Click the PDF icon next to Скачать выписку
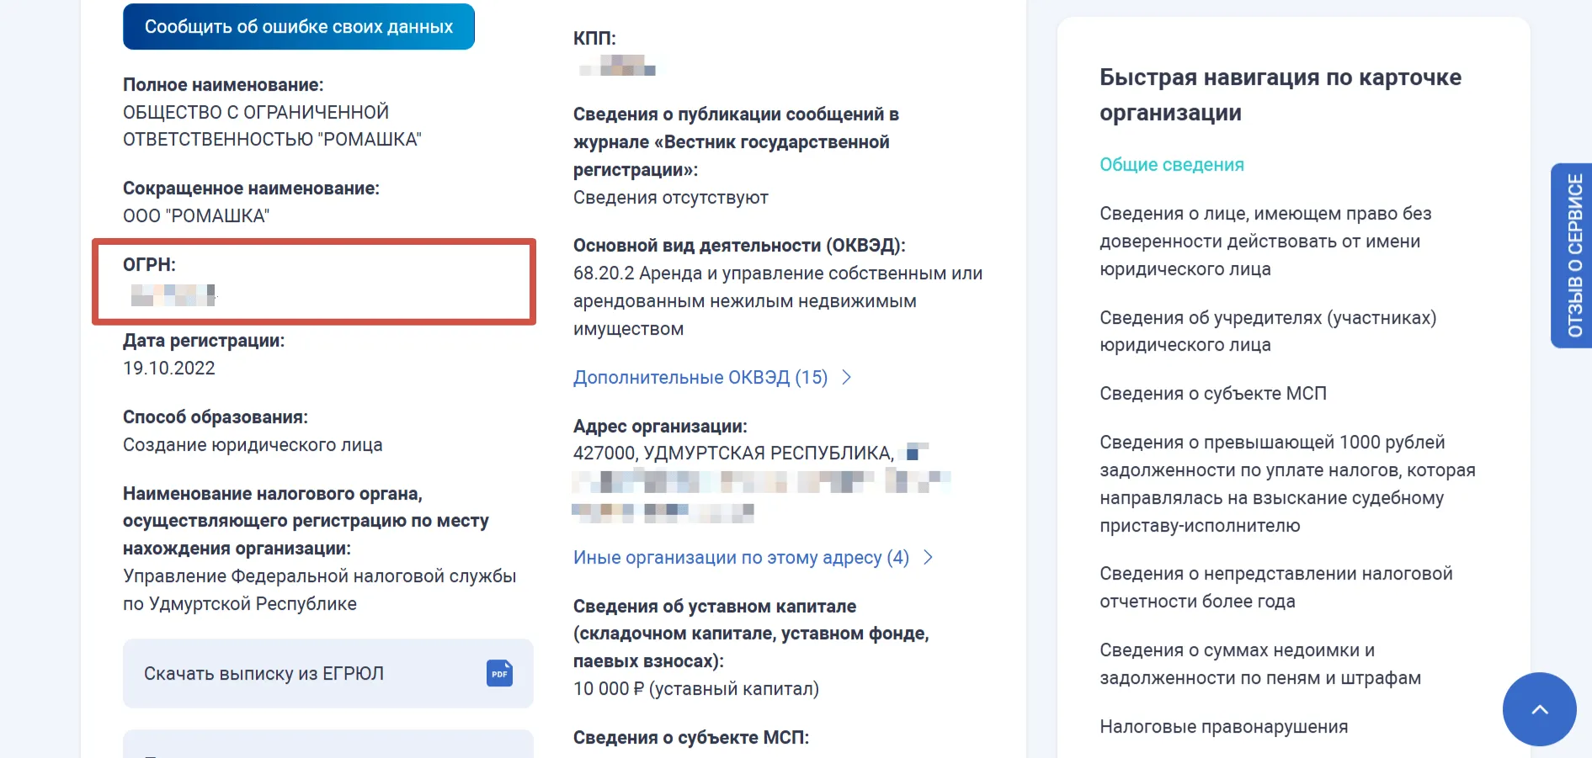 click(498, 673)
